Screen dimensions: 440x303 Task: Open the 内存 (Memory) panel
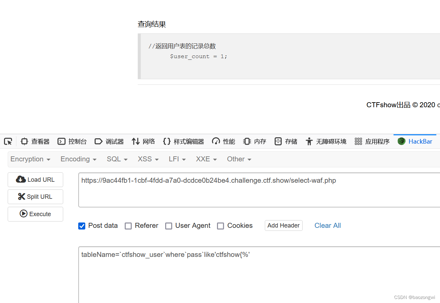254,141
